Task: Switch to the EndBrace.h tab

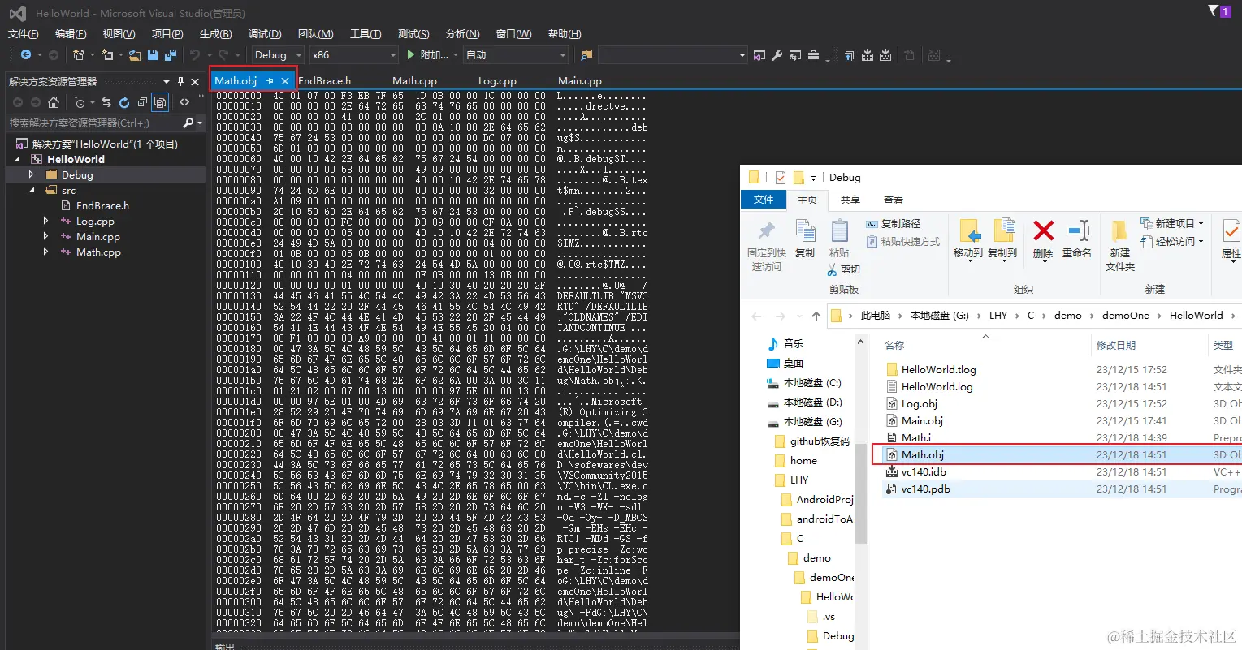Action: click(x=325, y=80)
